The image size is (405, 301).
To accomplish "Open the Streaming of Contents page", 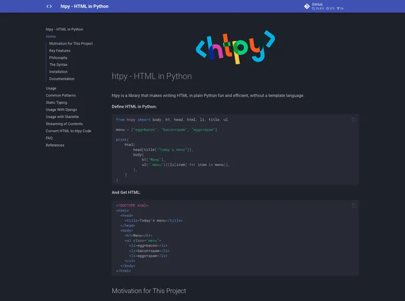I will click(64, 124).
